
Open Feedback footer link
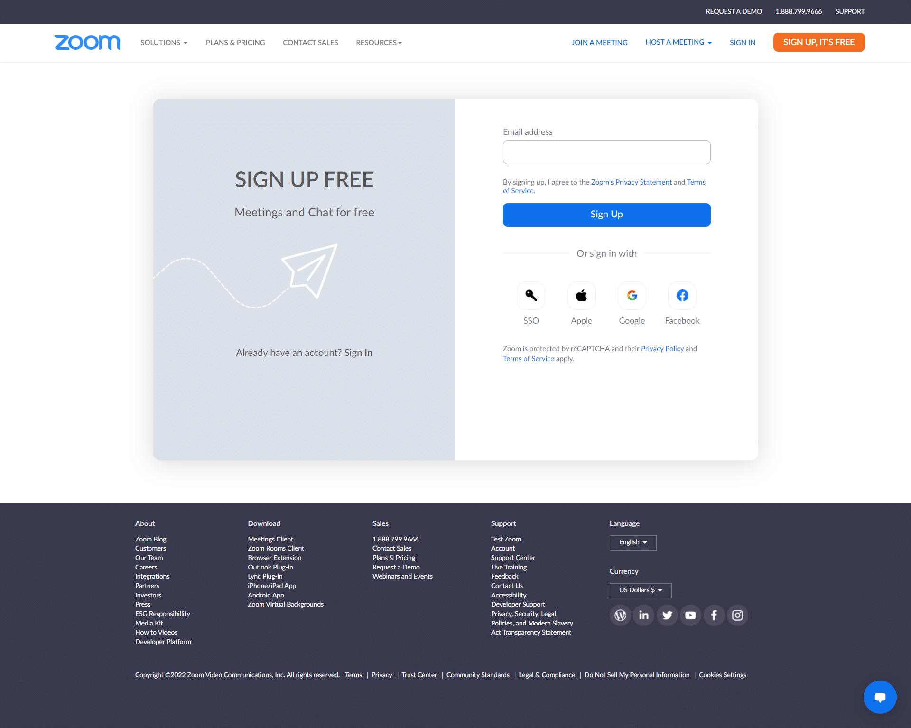click(504, 576)
